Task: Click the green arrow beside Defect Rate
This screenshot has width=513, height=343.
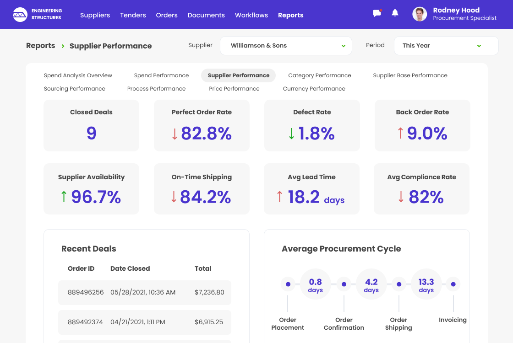Action: (291, 134)
